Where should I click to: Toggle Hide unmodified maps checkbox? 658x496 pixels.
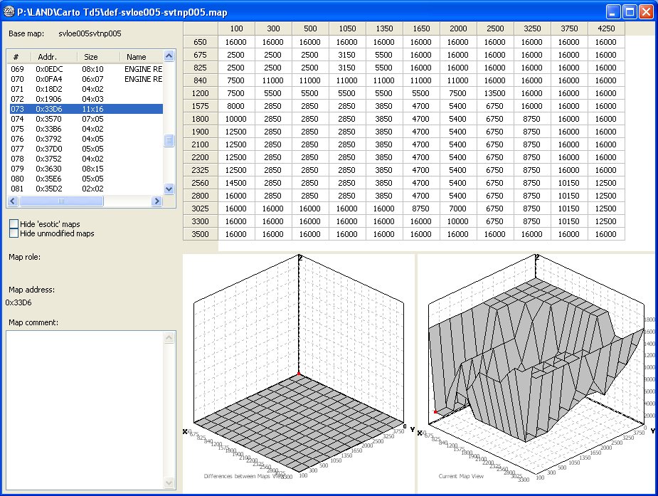[x=14, y=233]
